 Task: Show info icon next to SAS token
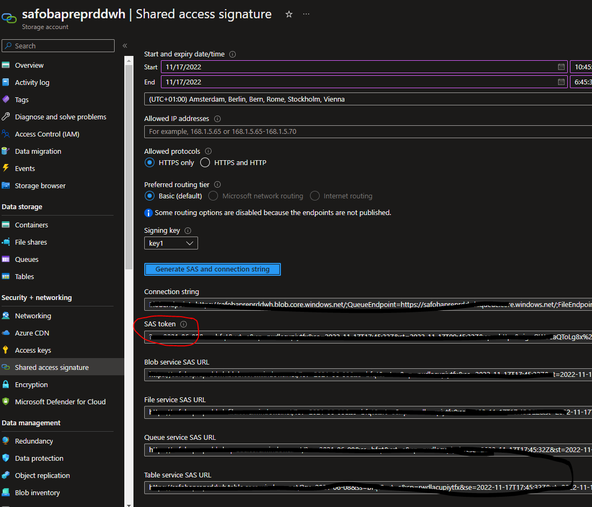tap(184, 324)
